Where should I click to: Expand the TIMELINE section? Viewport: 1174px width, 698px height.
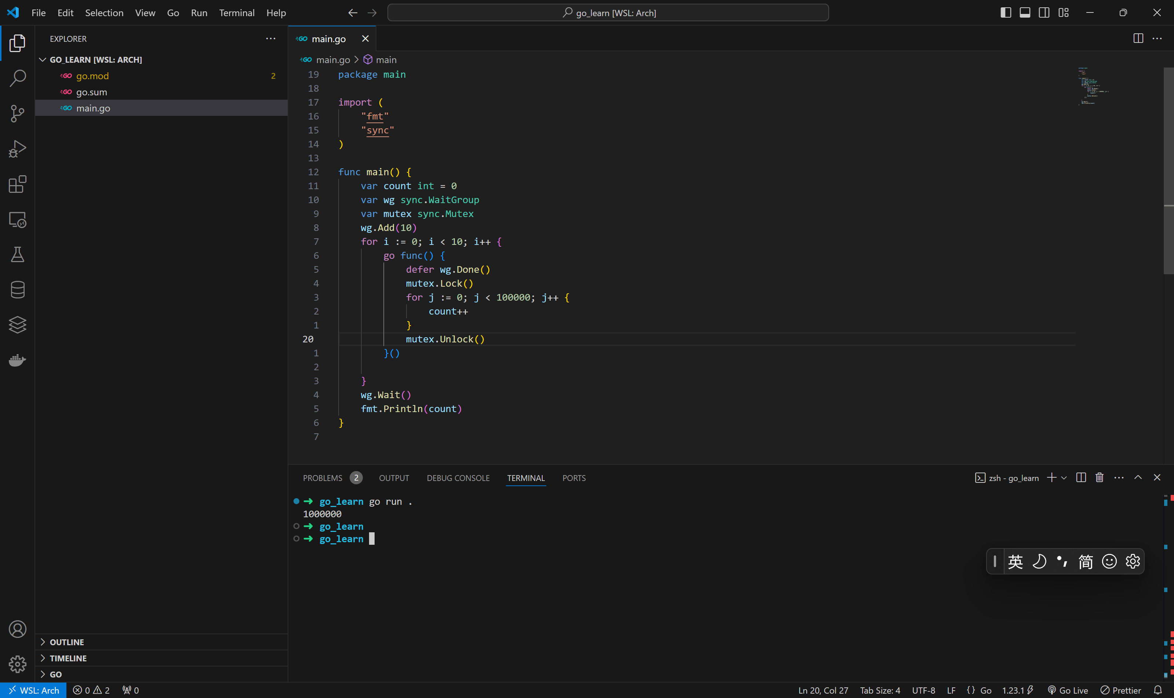68,658
